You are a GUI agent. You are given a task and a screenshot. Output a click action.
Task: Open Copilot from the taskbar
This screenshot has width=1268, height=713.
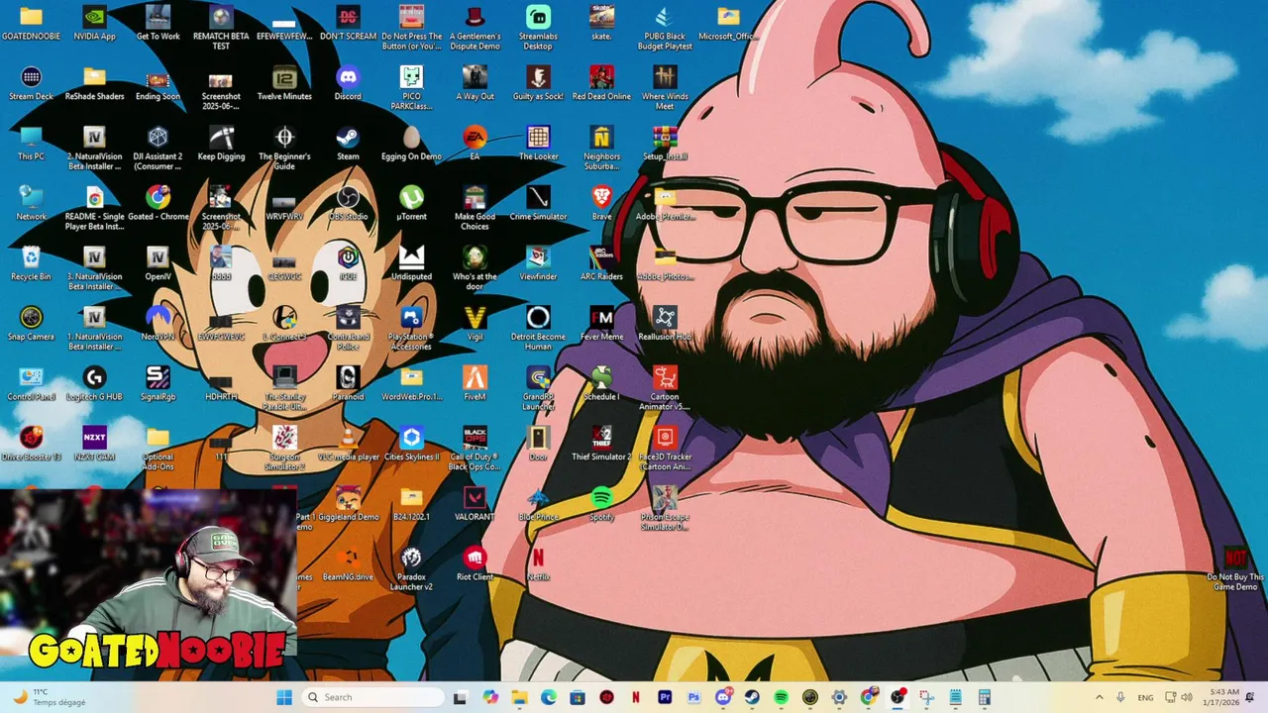click(490, 697)
